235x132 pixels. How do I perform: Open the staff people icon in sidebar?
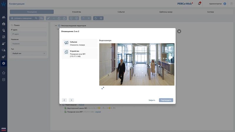pos(4,17)
